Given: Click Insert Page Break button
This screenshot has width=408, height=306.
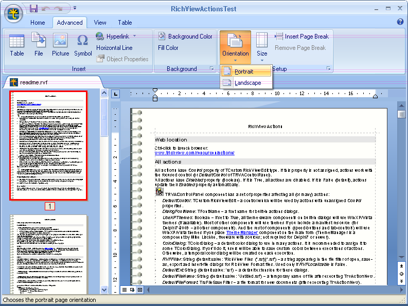Looking at the screenshot, I should click(x=302, y=37).
